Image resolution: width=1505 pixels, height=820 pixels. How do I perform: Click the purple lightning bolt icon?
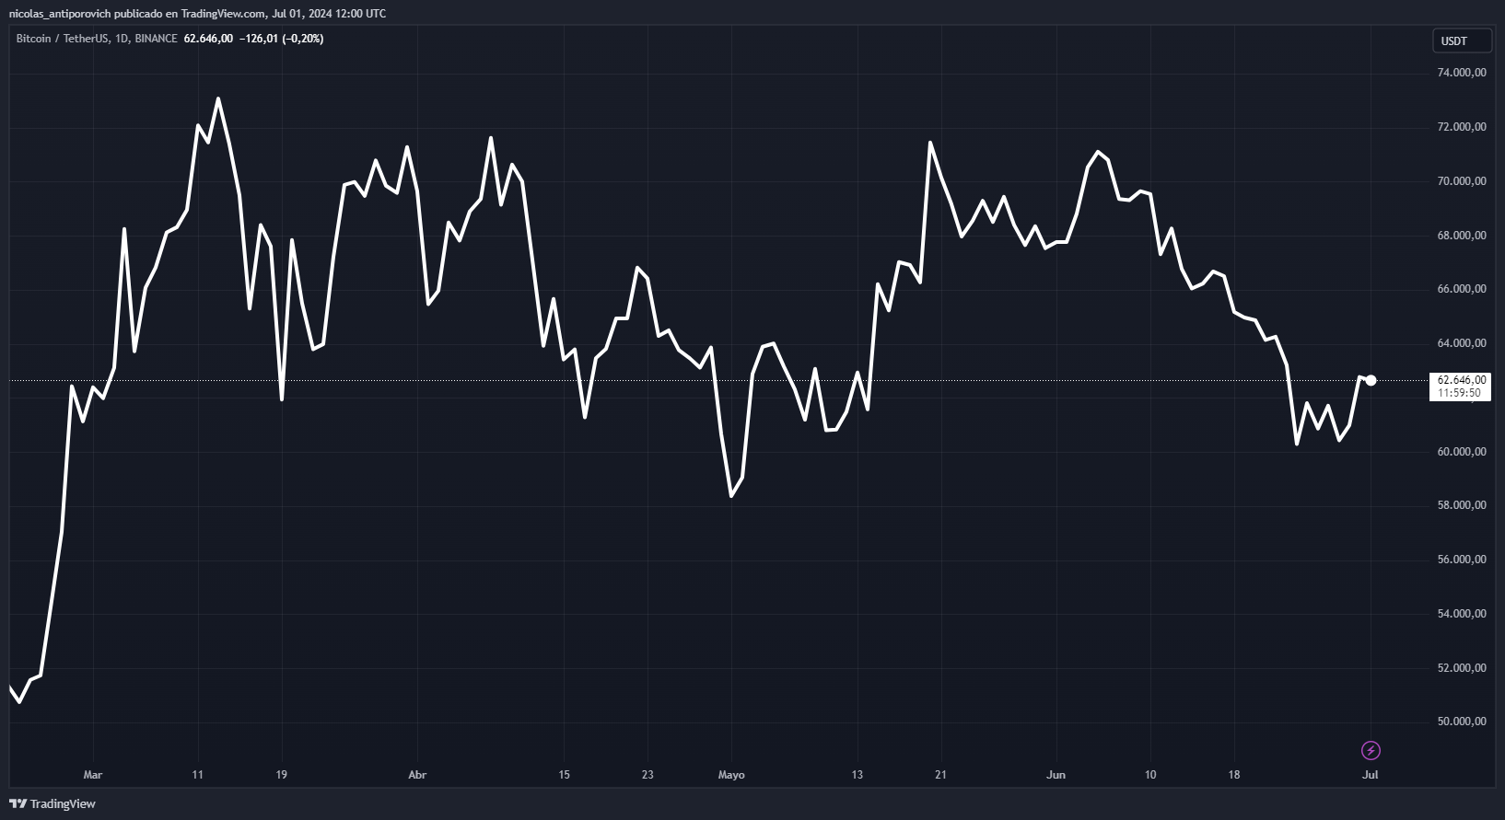point(1371,750)
